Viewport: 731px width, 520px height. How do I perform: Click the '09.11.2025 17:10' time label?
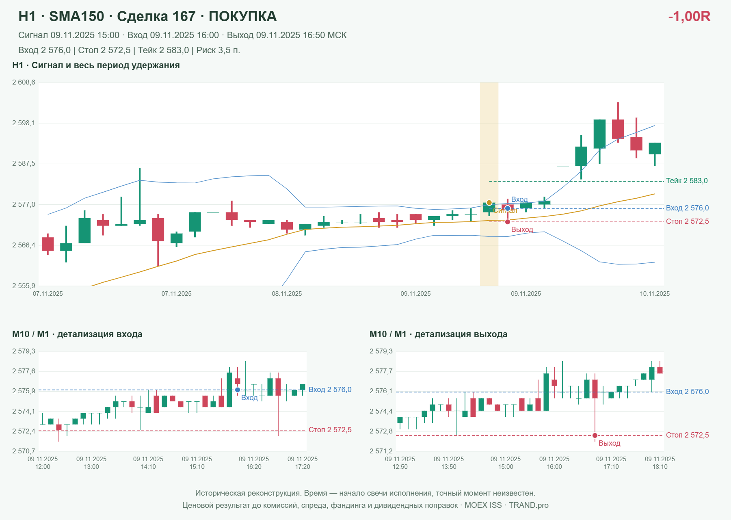(x=611, y=463)
